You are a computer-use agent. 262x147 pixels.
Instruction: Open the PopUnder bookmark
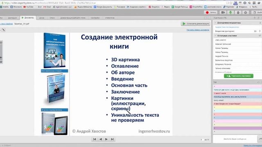click(228, 7)
